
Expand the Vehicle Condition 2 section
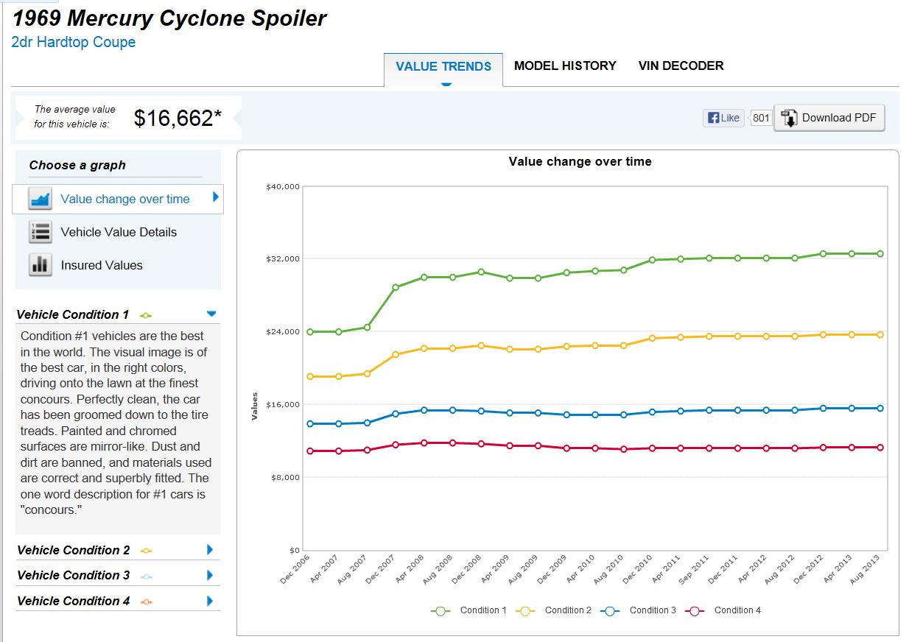[210, 549]
